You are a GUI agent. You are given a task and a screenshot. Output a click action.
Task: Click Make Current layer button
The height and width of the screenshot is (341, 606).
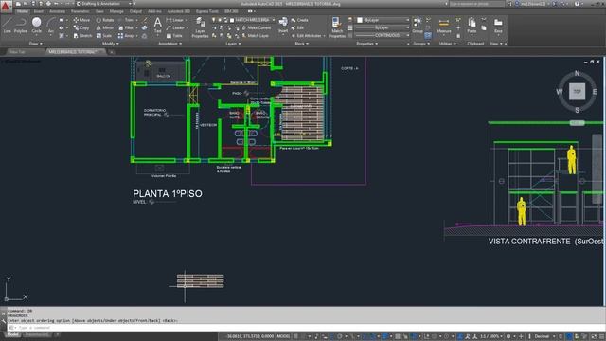(257, 27)
